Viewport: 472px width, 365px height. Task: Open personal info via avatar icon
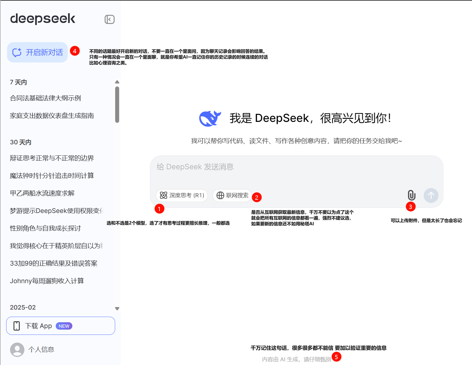coord(17,350)
